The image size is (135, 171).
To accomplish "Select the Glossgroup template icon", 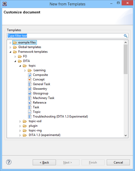I will 30,93.
